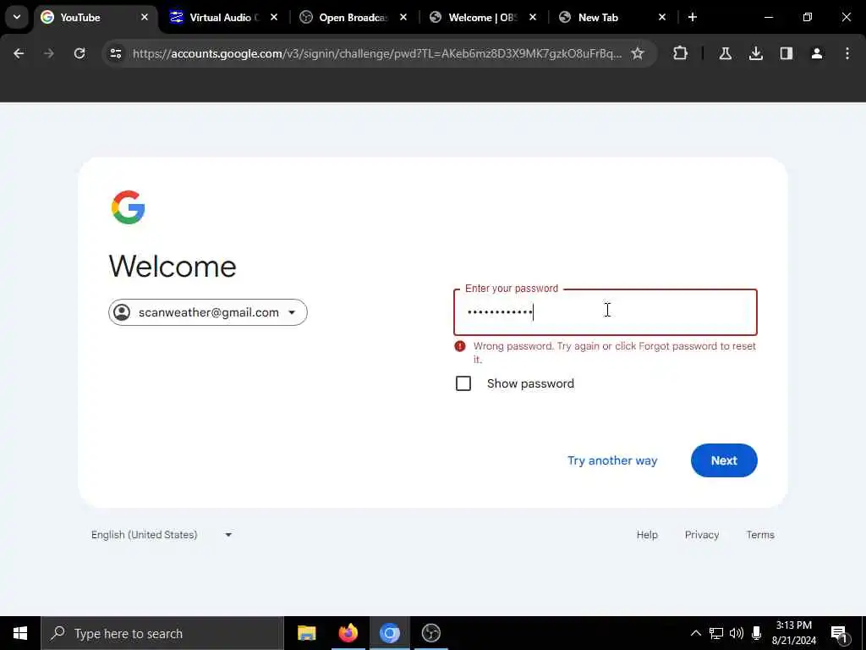Open a new tab with plus button
Image resolution: width=866 pixels, height=650 pixels.
pos(692,17)
